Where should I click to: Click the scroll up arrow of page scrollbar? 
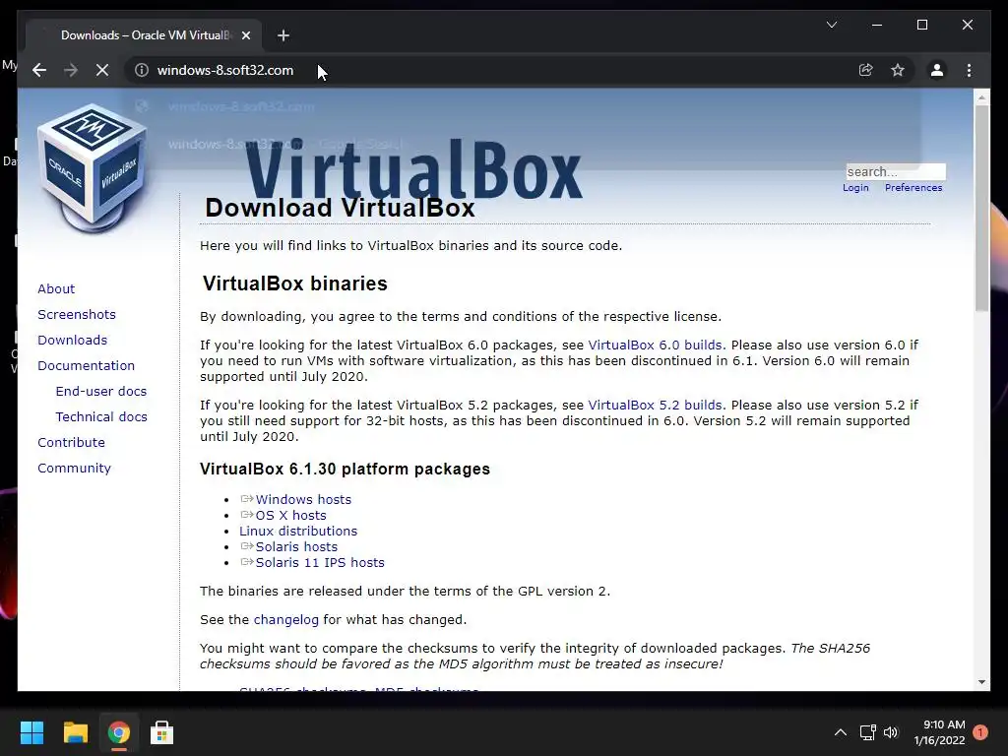click(981, 97)
